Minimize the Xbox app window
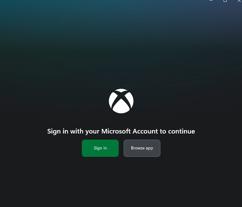 pyautogui.click(x=211, y=1)
